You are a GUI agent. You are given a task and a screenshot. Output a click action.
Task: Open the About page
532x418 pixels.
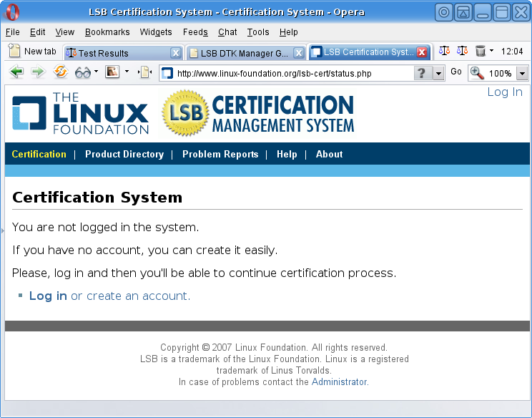330,154
